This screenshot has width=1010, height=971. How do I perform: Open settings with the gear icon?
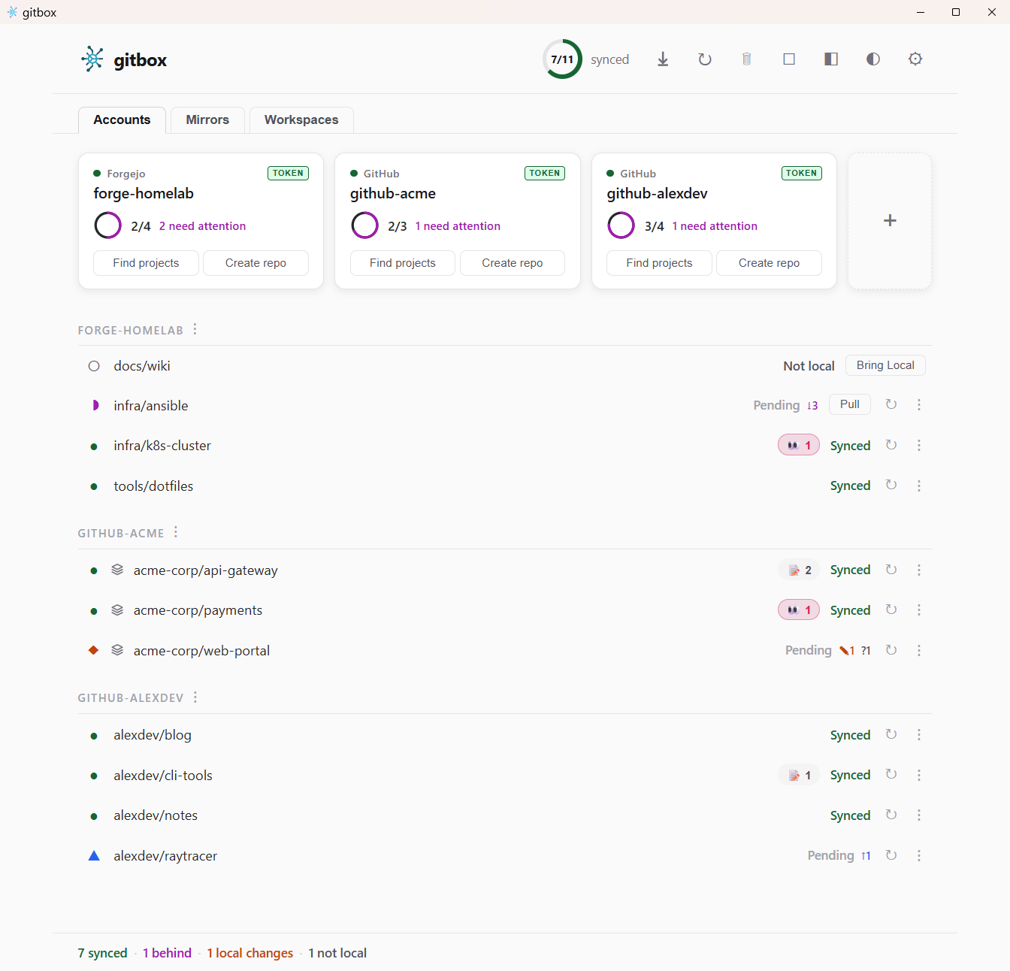click(915, 59)
